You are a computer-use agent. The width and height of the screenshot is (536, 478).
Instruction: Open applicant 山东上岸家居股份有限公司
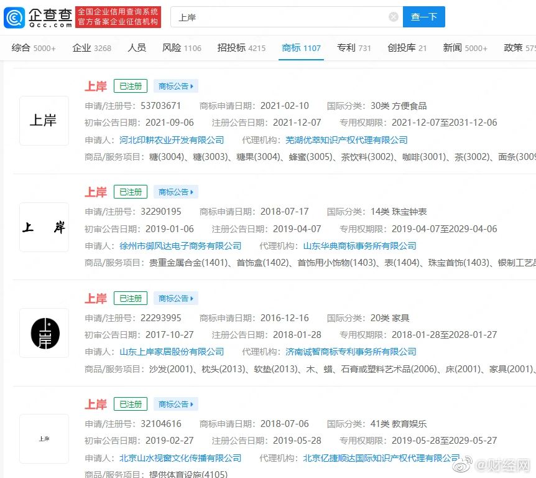[172, 352]
